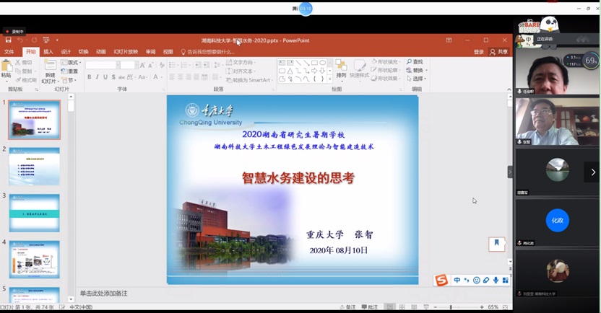Screen dimensions: 601x313
Task: Expand the font name combo box
Action: [x=116, y=65]
